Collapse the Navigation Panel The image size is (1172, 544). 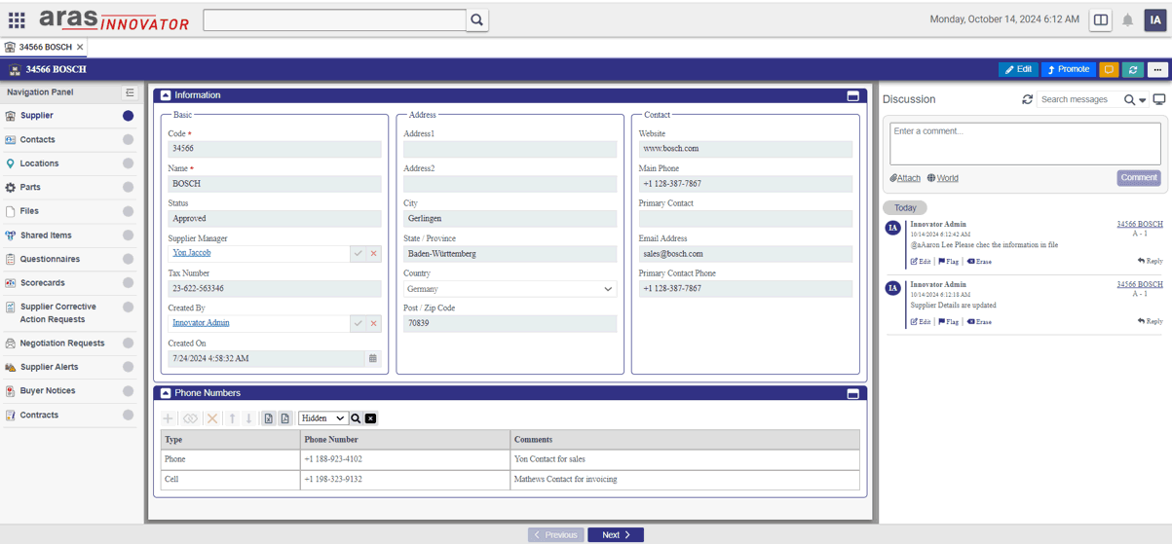pyautogui.click(x=130, y=92)
